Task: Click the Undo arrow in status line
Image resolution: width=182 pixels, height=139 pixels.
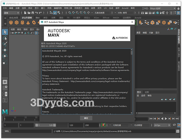Action: coord(36,13)
